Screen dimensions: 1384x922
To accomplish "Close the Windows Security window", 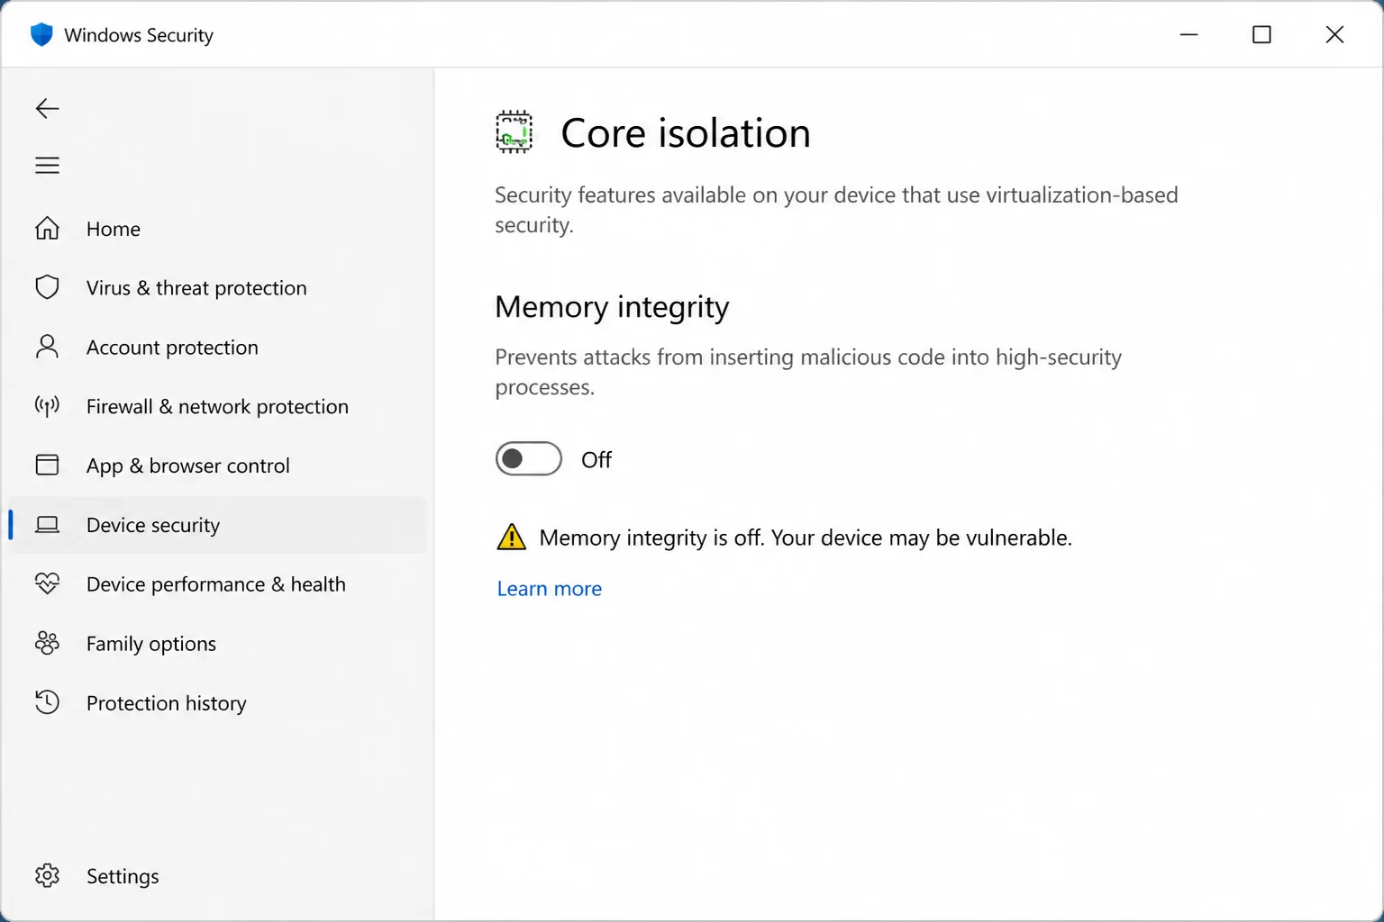I will 1334,34.
